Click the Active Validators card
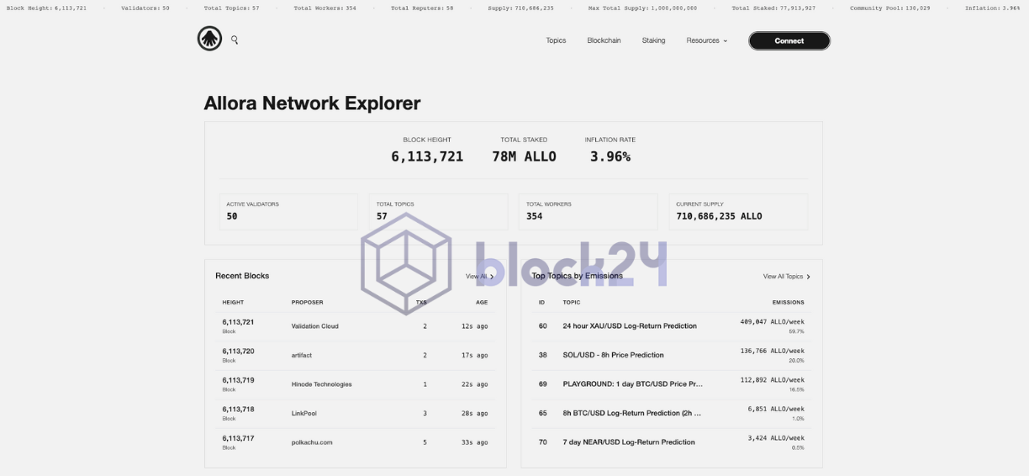The image size is (1029, 476). [x=288, y=211]
